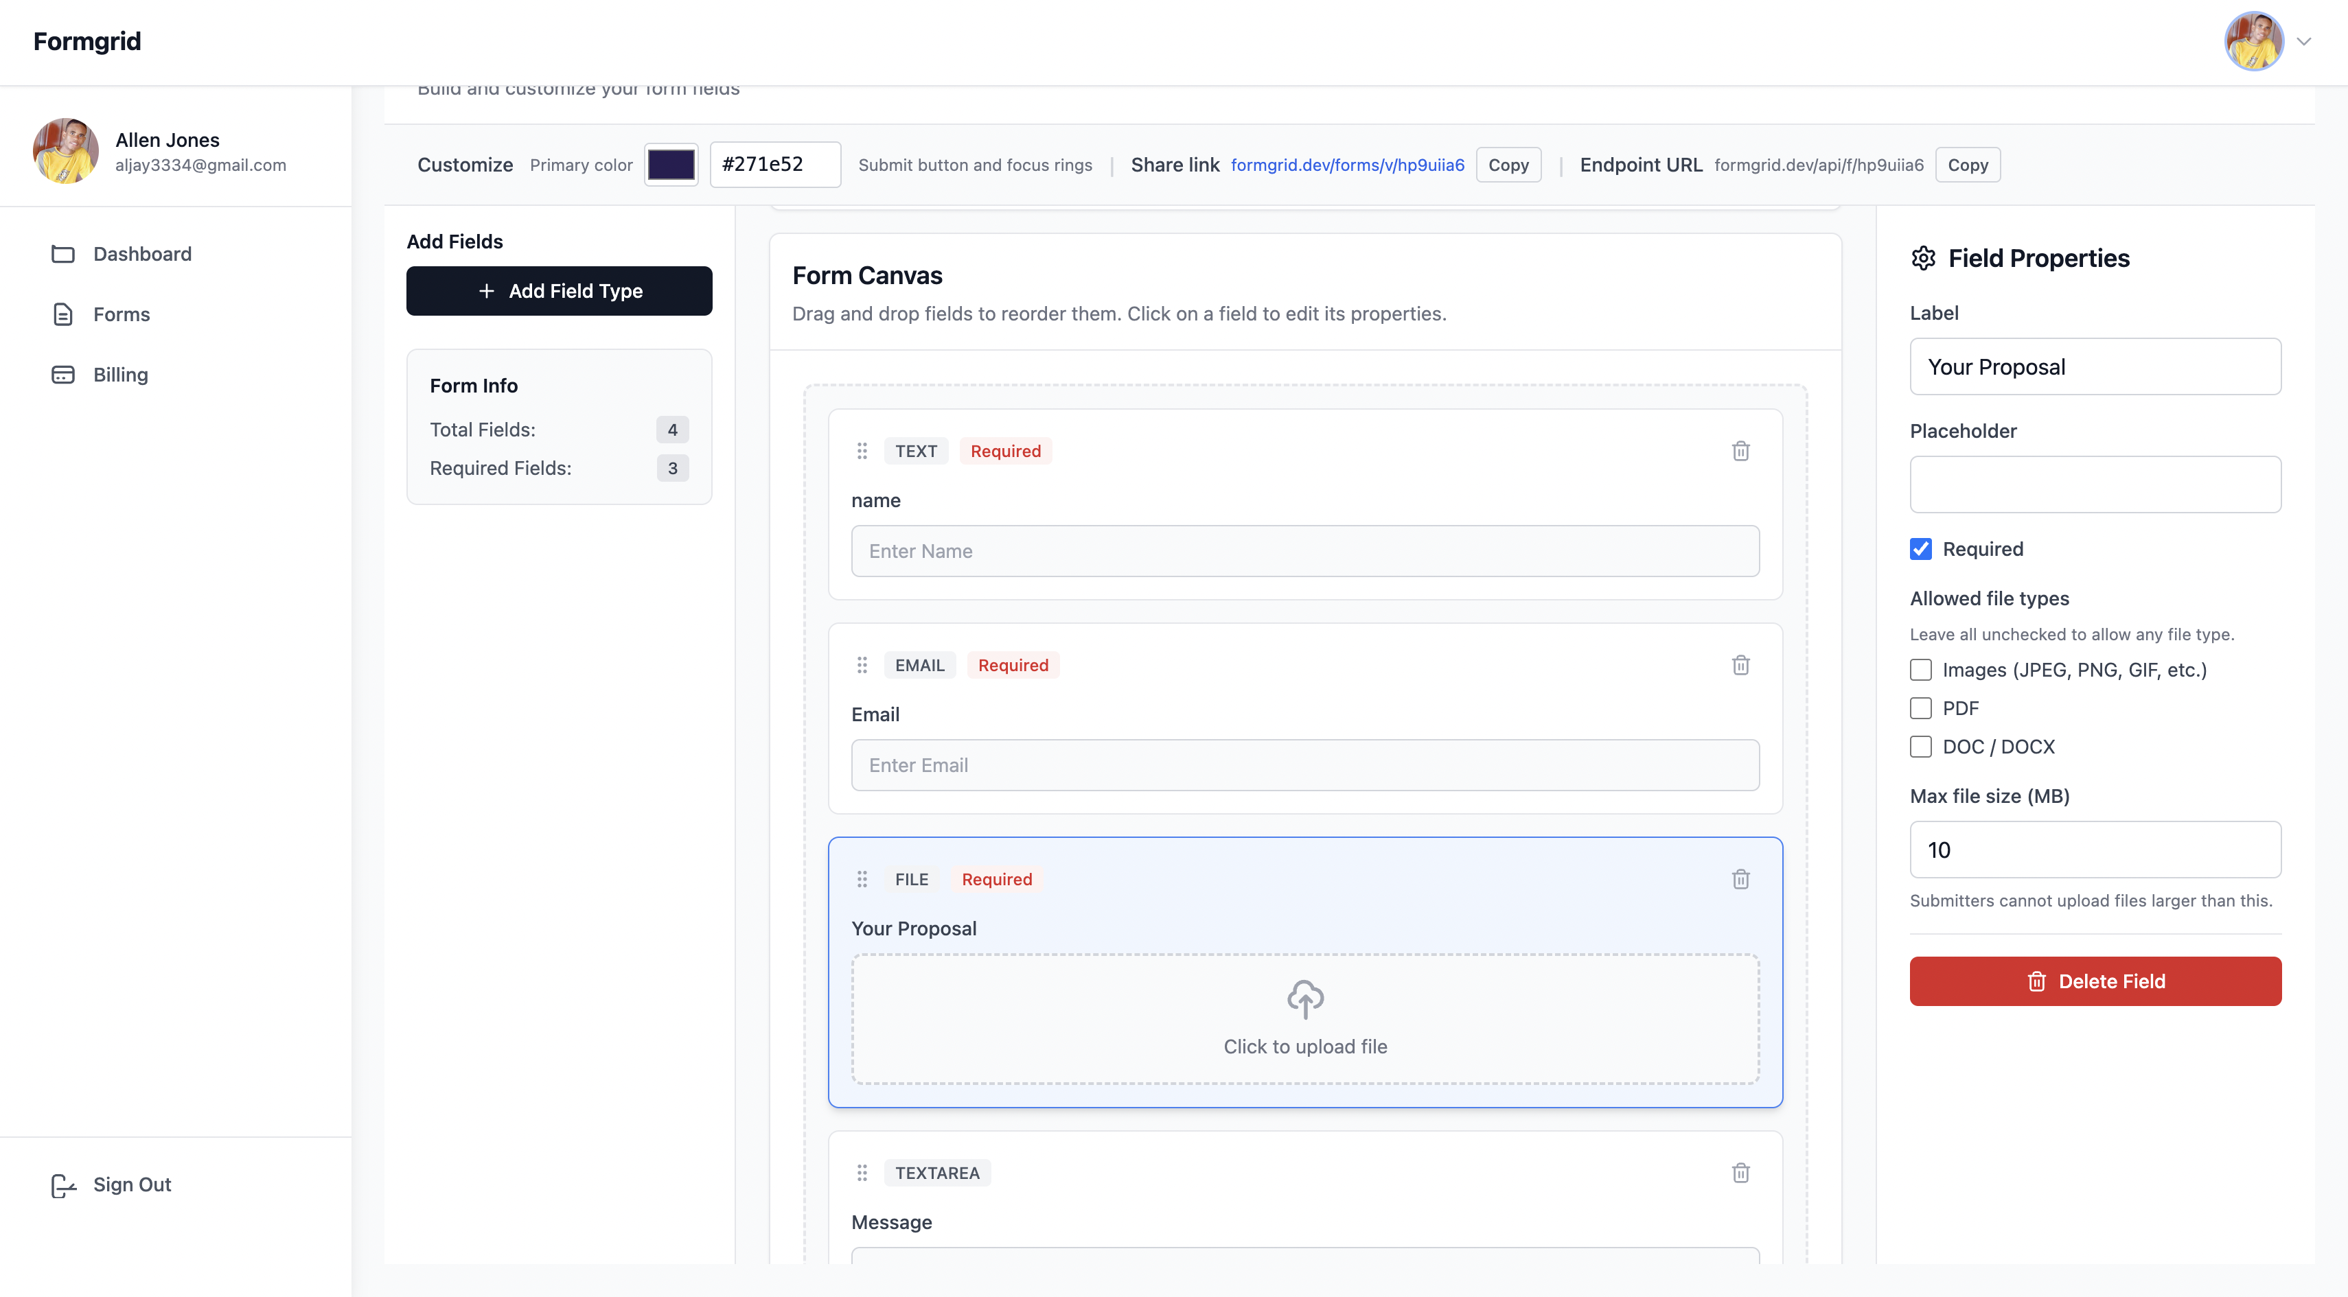Image resolution: width=2348 pixels, height=1297 pixels.
Task: Click the Max file size input field
Action: 2095,850
